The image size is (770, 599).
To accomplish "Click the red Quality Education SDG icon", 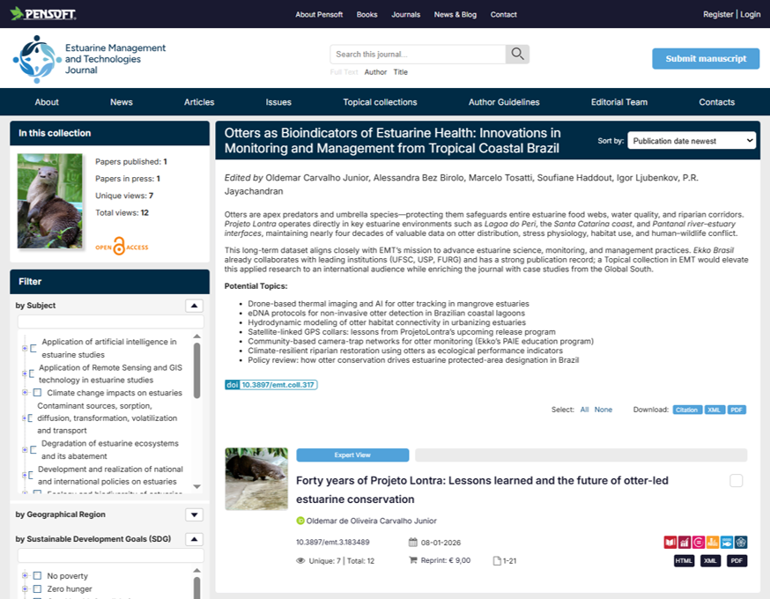I will [670, 542].
